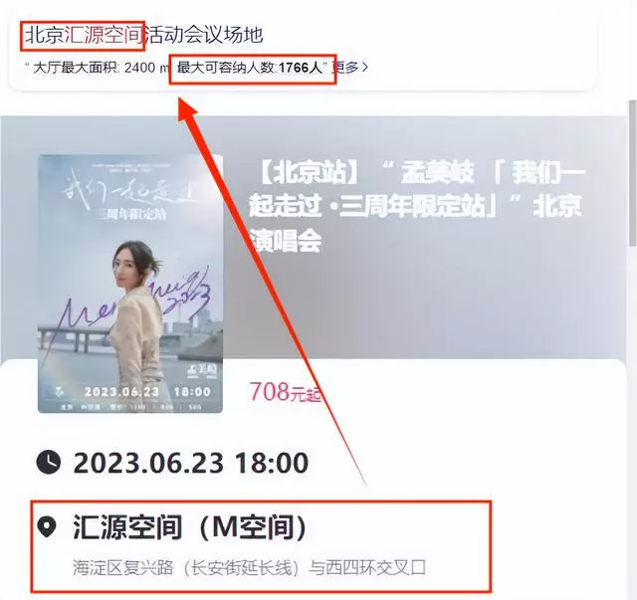This screenshot has height=600, width=637.
Task: Click the small 孟美岐 logo on the poster
Action: coord(198,369)
